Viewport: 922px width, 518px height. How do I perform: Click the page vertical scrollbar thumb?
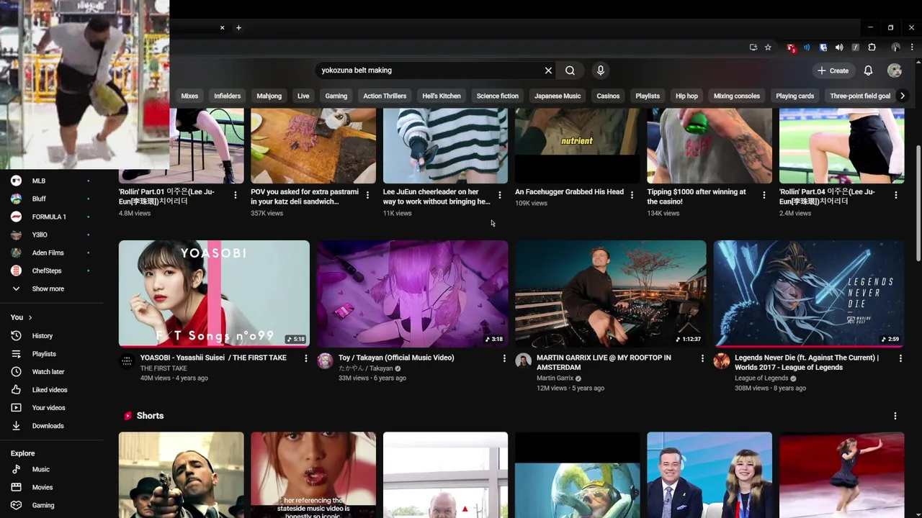click(918, 203)
